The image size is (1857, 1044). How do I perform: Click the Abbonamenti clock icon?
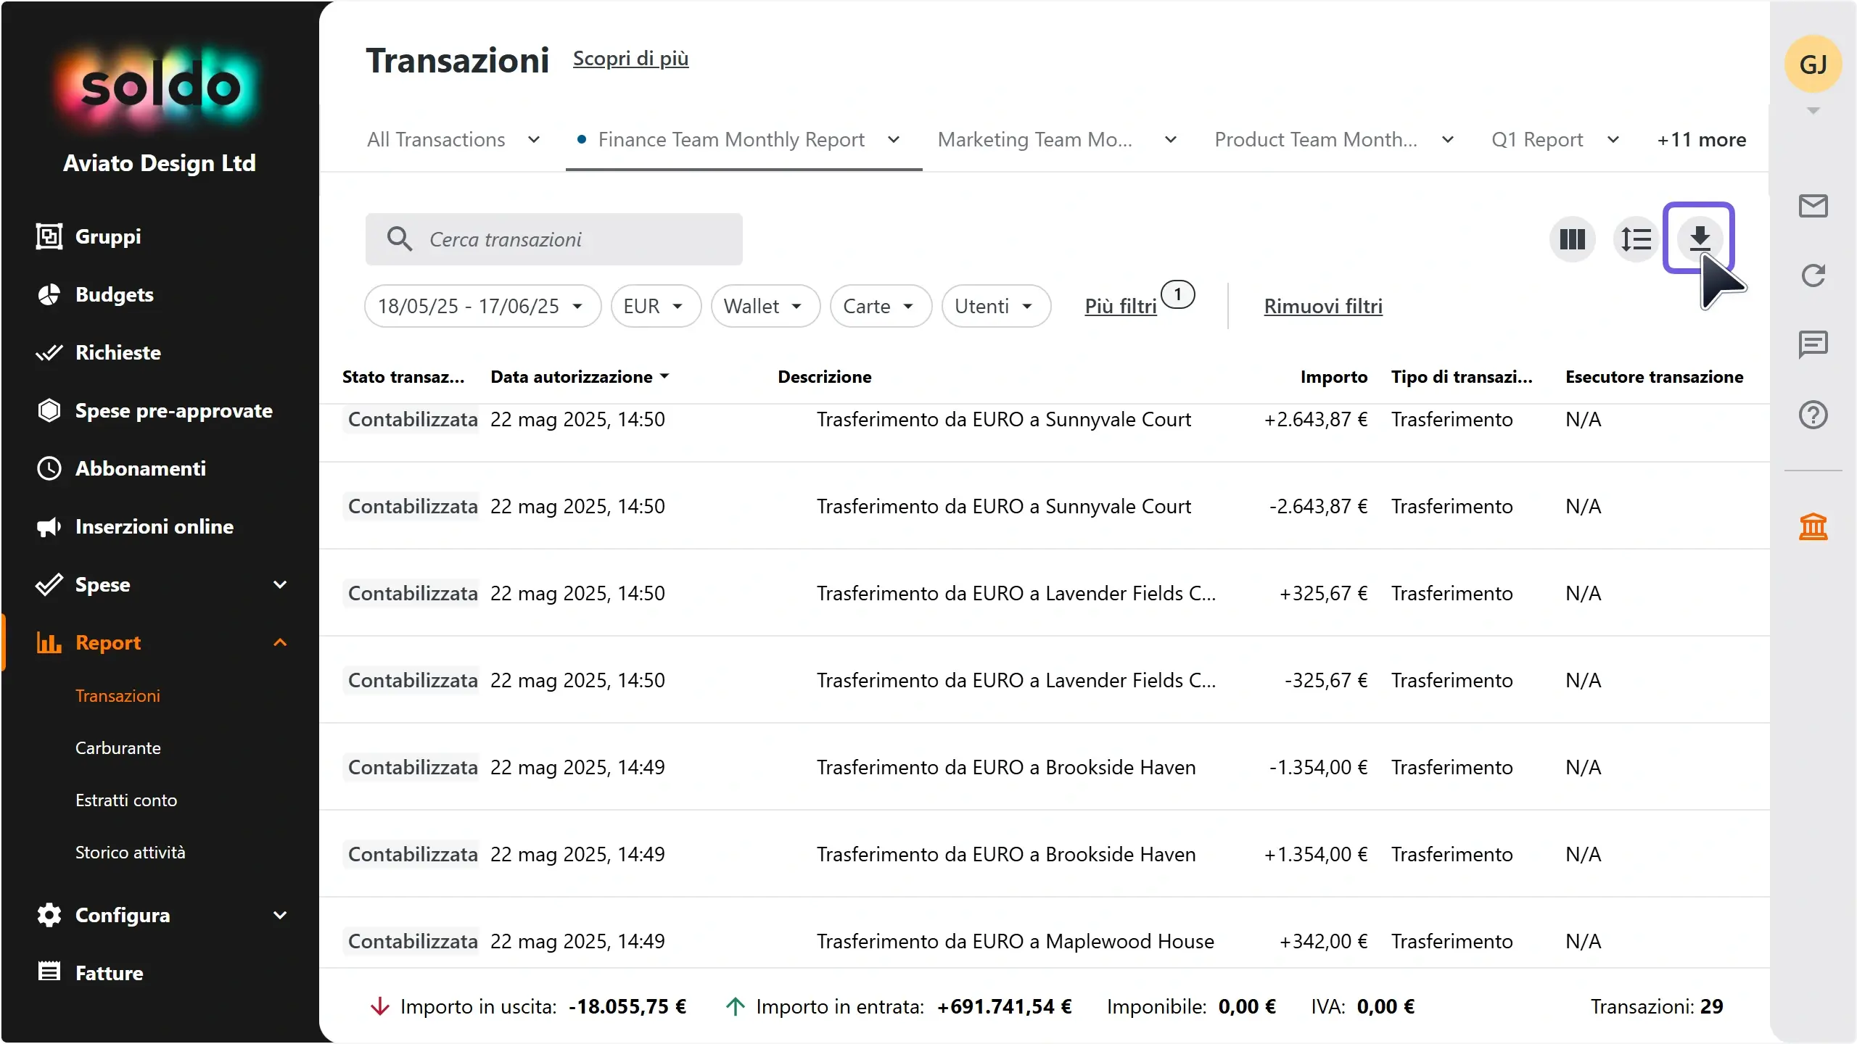49,468
